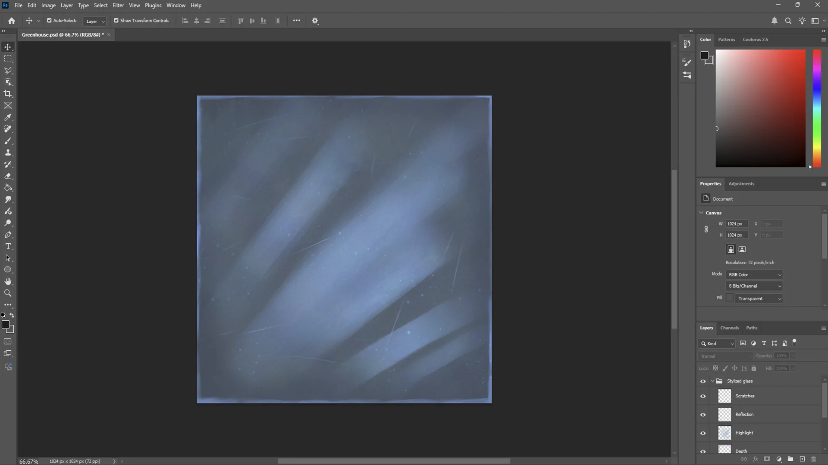Screen dimensions: 828x465
Task: Select the Smudge tool
Action: 8,199
